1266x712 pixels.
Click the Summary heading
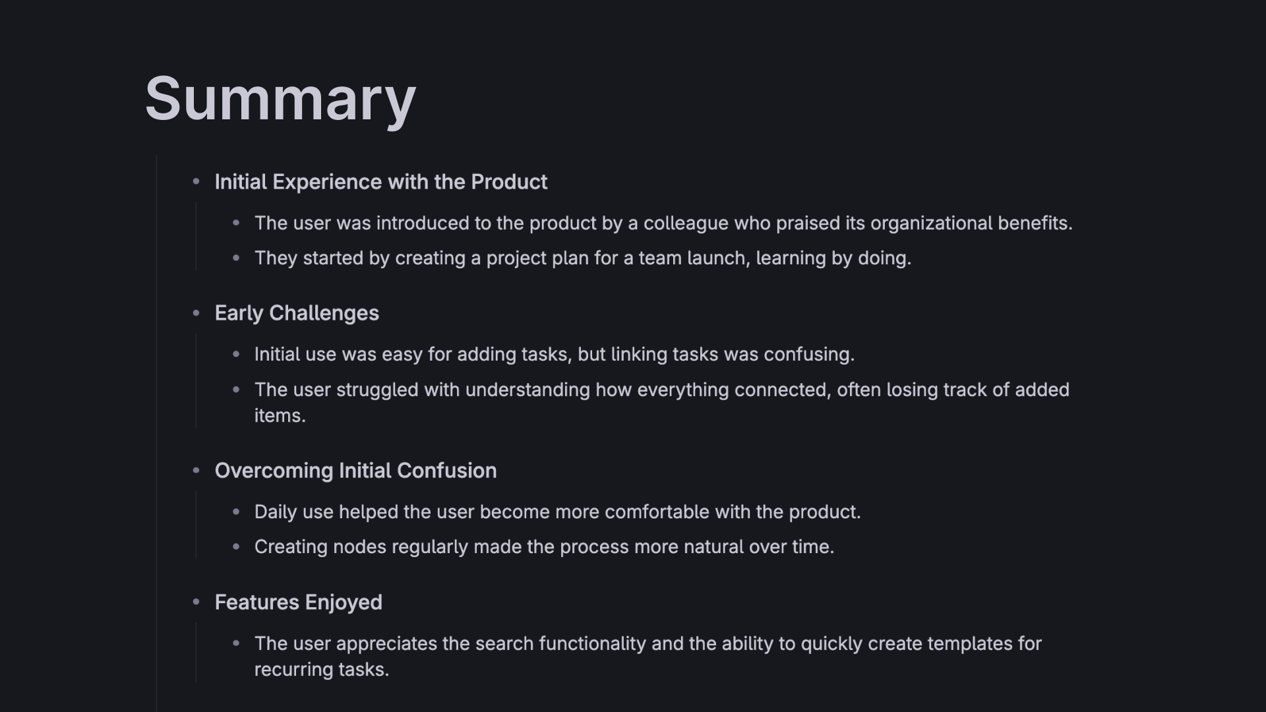tap(280, 99)
